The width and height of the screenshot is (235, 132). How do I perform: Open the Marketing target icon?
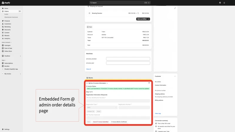click(3, 27)
